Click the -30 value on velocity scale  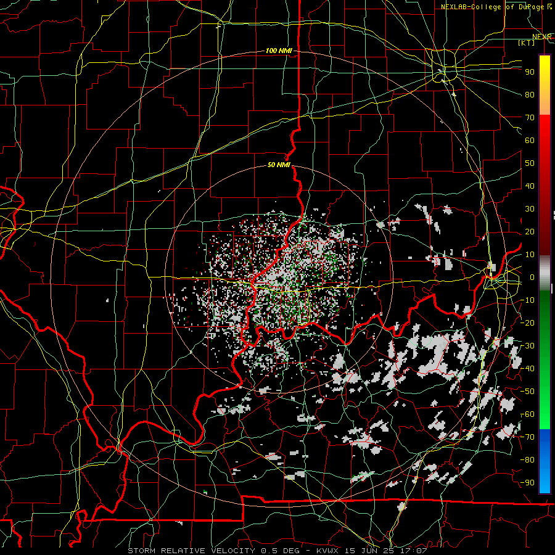click(x=527, y=346)
